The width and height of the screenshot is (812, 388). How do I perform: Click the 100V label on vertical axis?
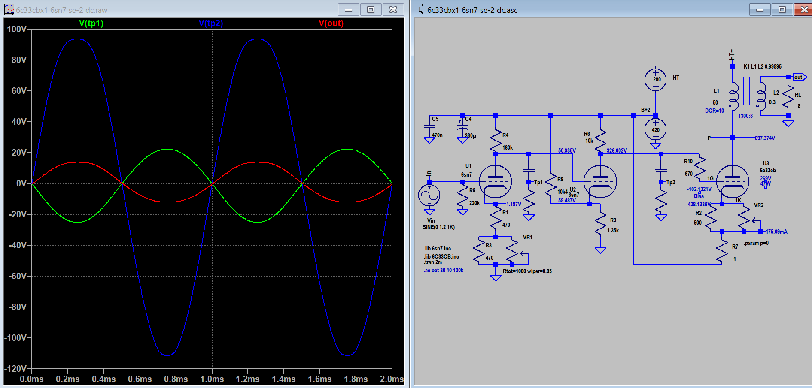tap(17, 29)
